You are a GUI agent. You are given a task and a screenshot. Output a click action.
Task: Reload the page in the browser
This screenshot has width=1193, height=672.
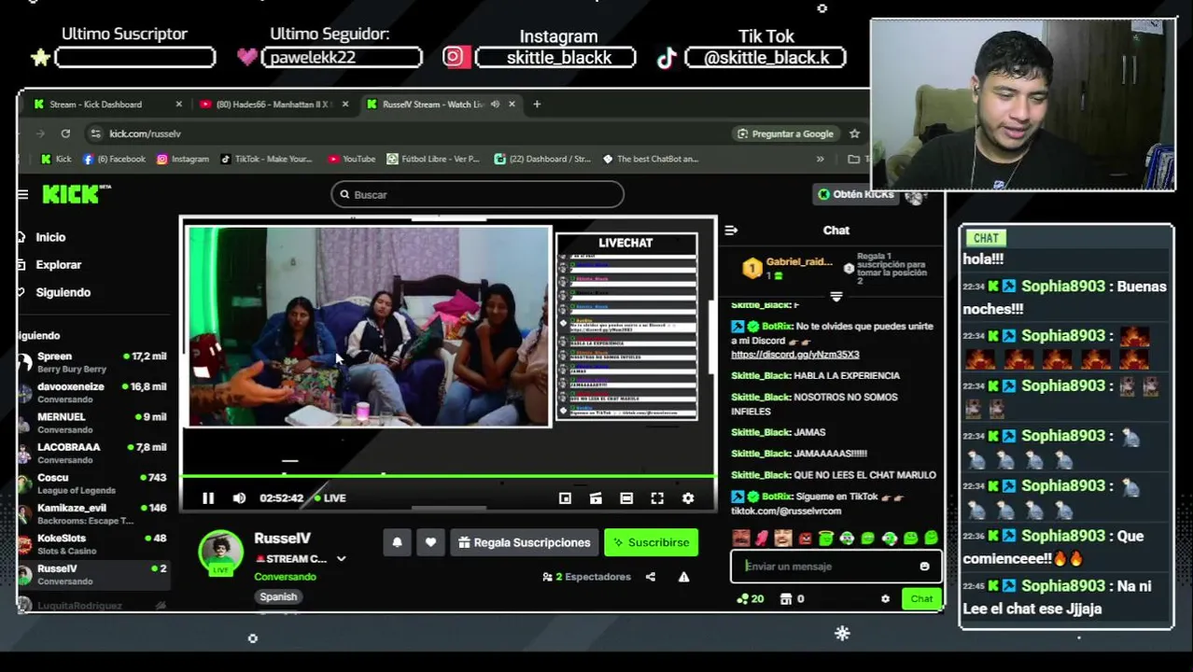pos(65,133)
